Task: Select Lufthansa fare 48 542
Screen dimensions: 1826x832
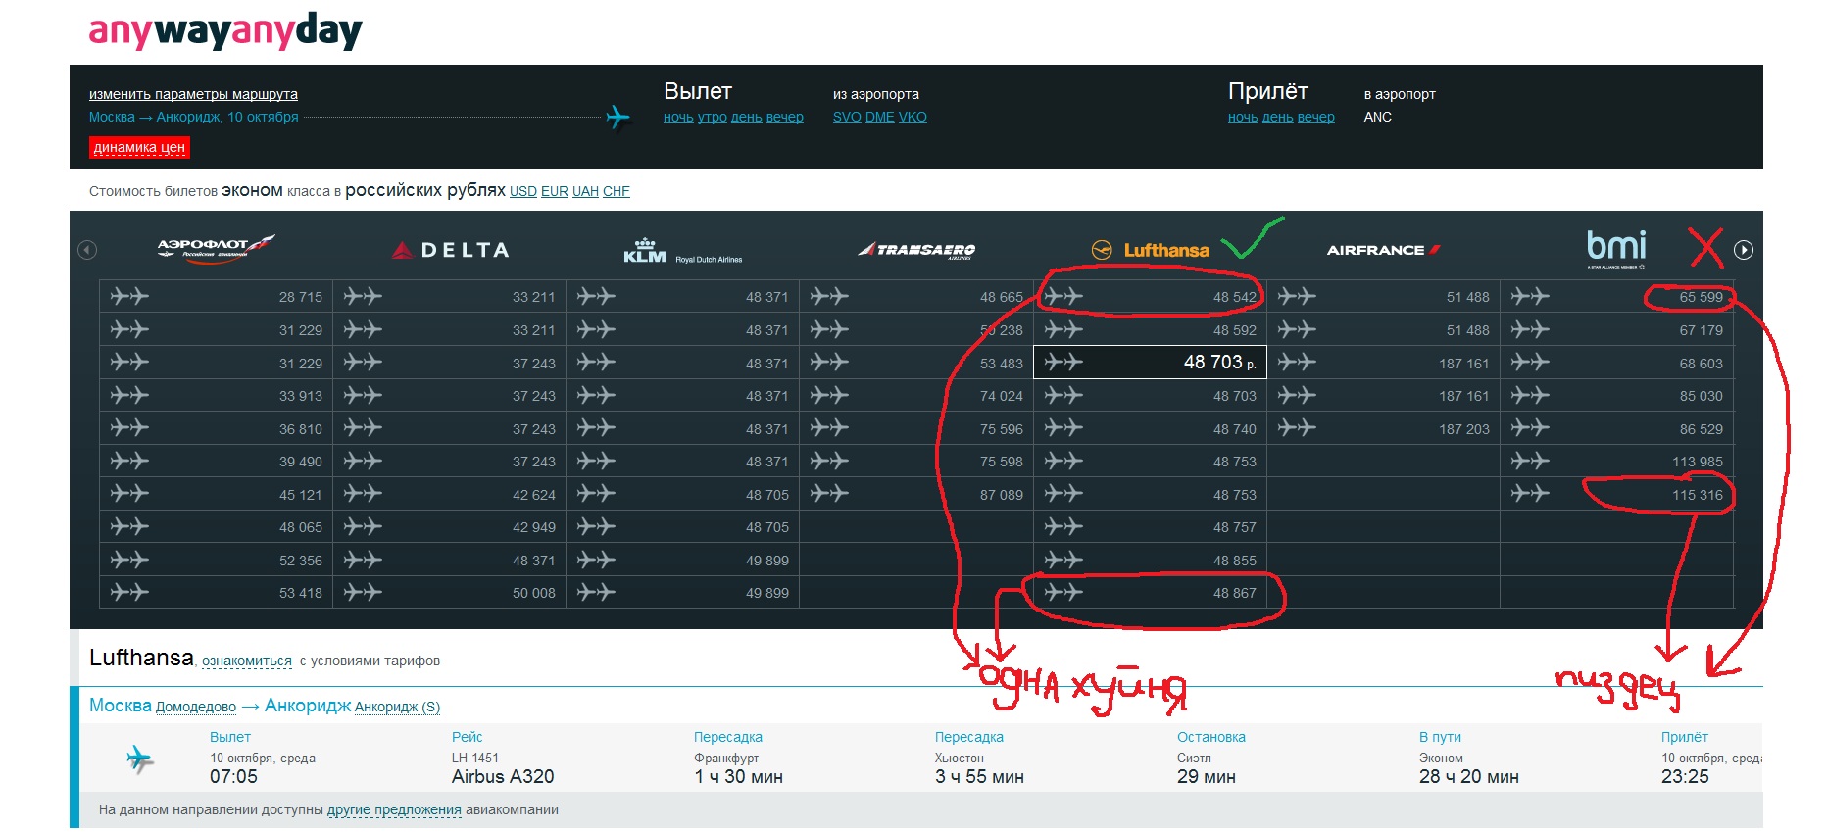Action: [x=1151, y=296]
